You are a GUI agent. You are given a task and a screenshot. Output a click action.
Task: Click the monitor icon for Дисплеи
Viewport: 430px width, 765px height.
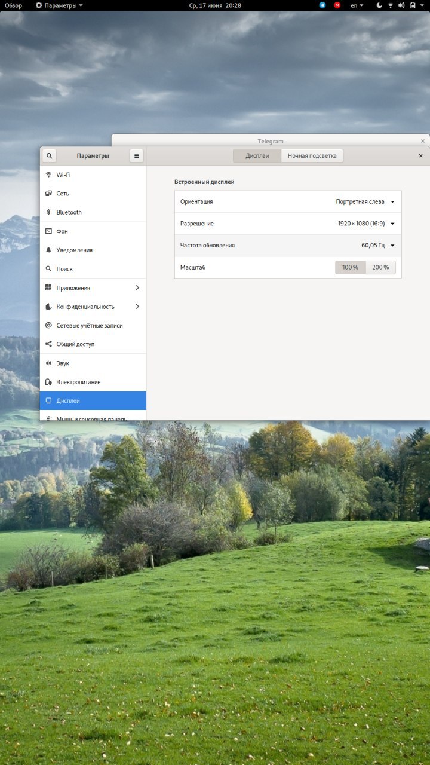48,400
